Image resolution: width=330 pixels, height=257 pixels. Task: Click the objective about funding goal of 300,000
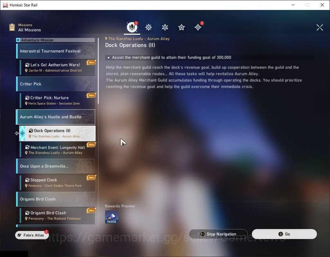click(171, 58)
